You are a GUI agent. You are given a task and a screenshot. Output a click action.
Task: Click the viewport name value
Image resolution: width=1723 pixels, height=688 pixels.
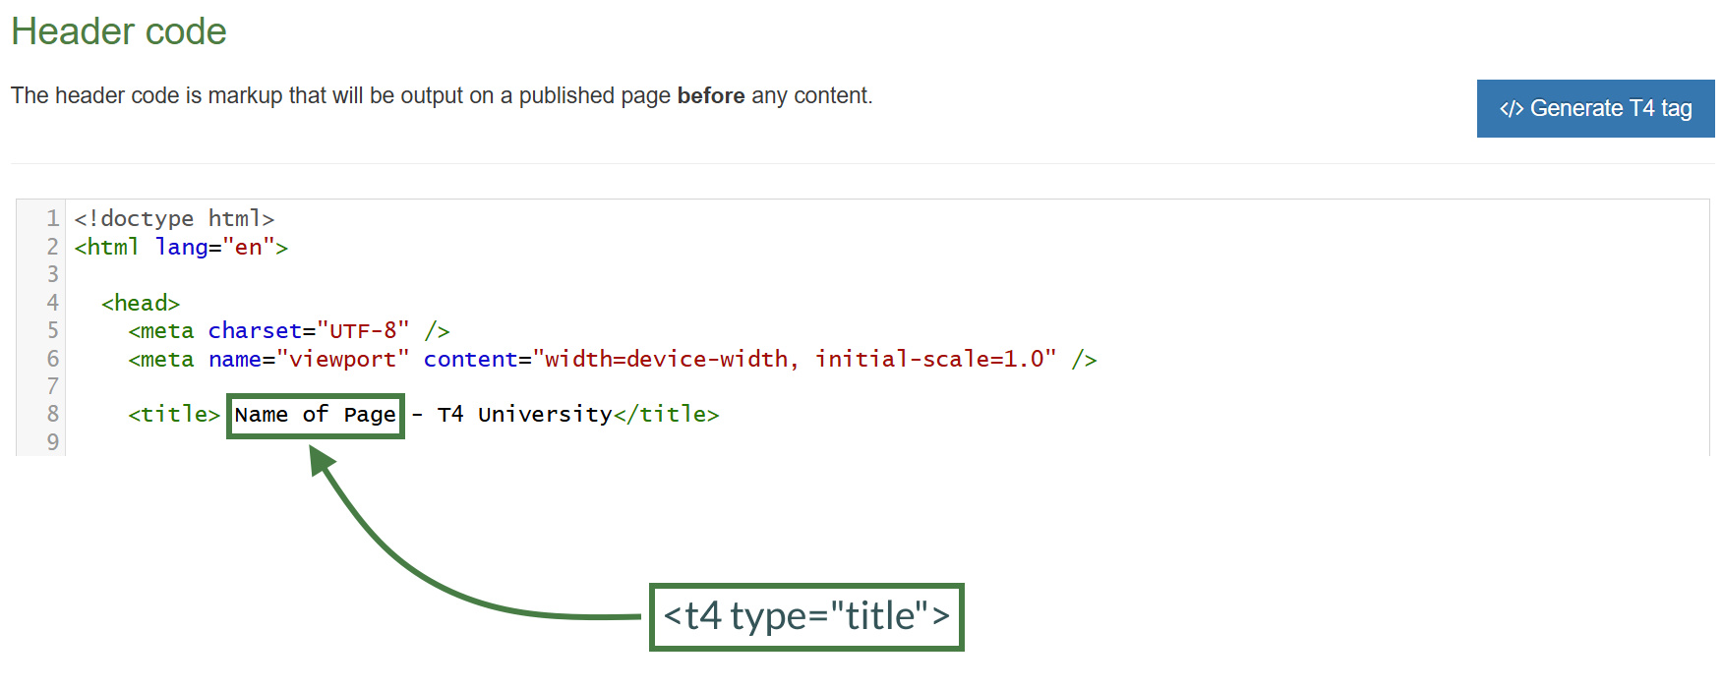point(343,359)
